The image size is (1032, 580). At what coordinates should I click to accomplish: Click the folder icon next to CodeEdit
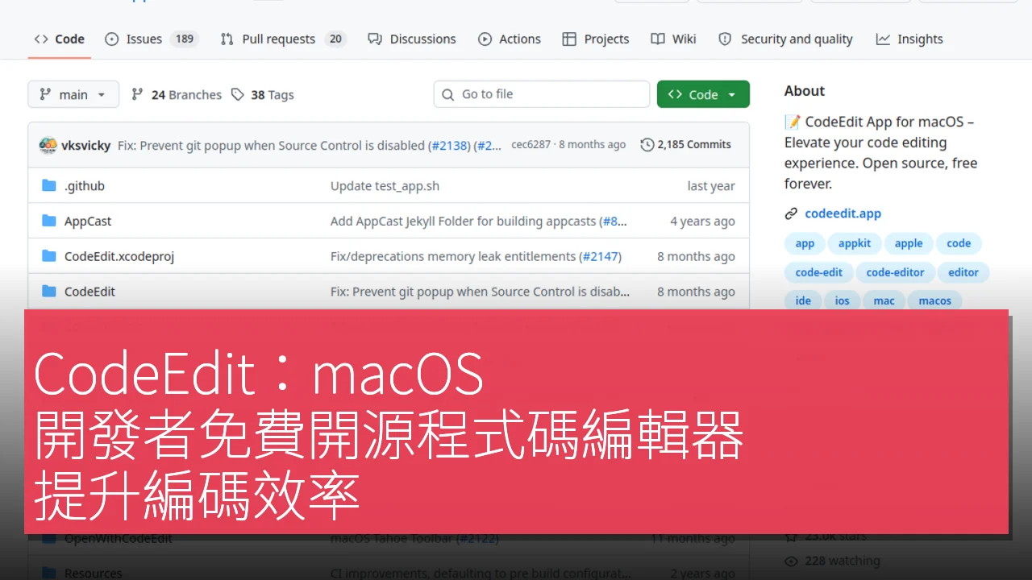[49, 292]
